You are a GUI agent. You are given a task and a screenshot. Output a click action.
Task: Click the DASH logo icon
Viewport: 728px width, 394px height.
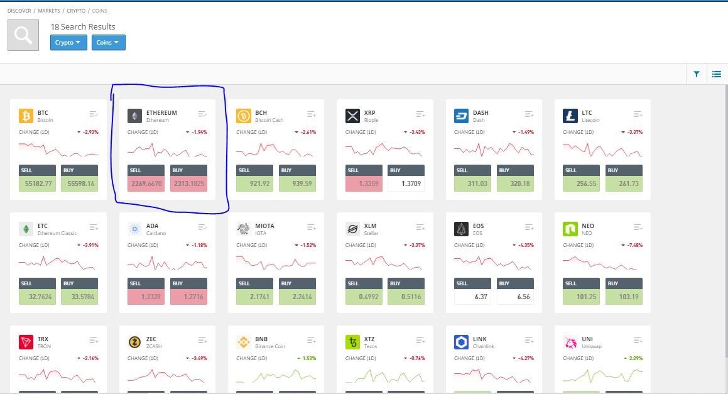[x=461, y=116]
